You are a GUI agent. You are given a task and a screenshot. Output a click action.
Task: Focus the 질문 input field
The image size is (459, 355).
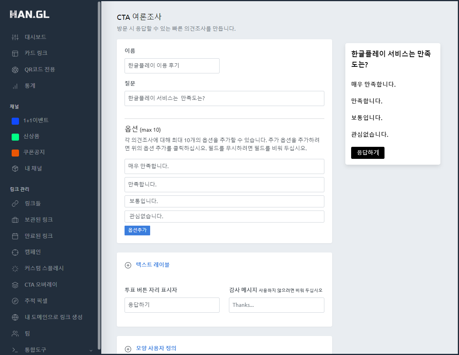[225, 99]
